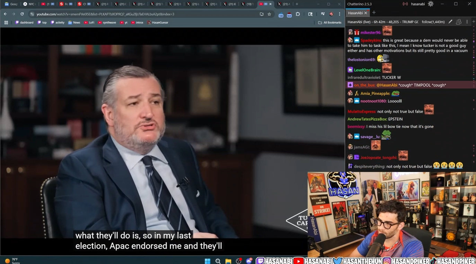Open the Chrome three-dot menu
Image resolution: width=476 pixels, height=264 pixels.
pos(340,14)
